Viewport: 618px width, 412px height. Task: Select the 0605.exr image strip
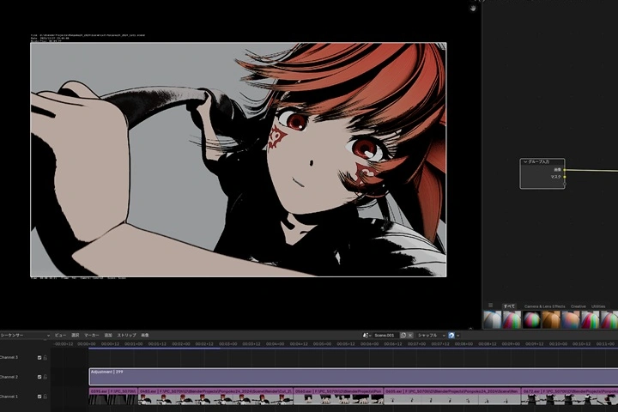452,397
